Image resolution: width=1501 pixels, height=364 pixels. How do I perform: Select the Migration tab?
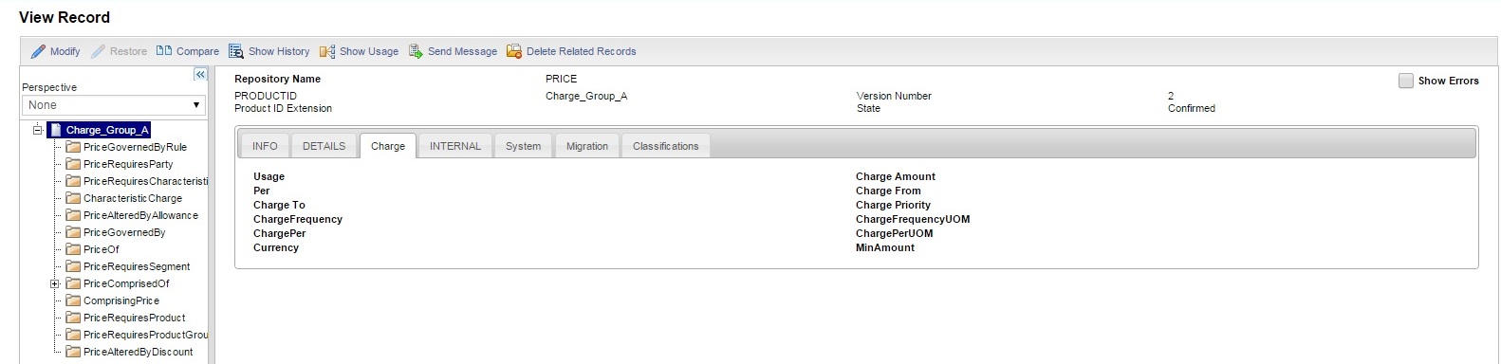click(x=587, y=146)
